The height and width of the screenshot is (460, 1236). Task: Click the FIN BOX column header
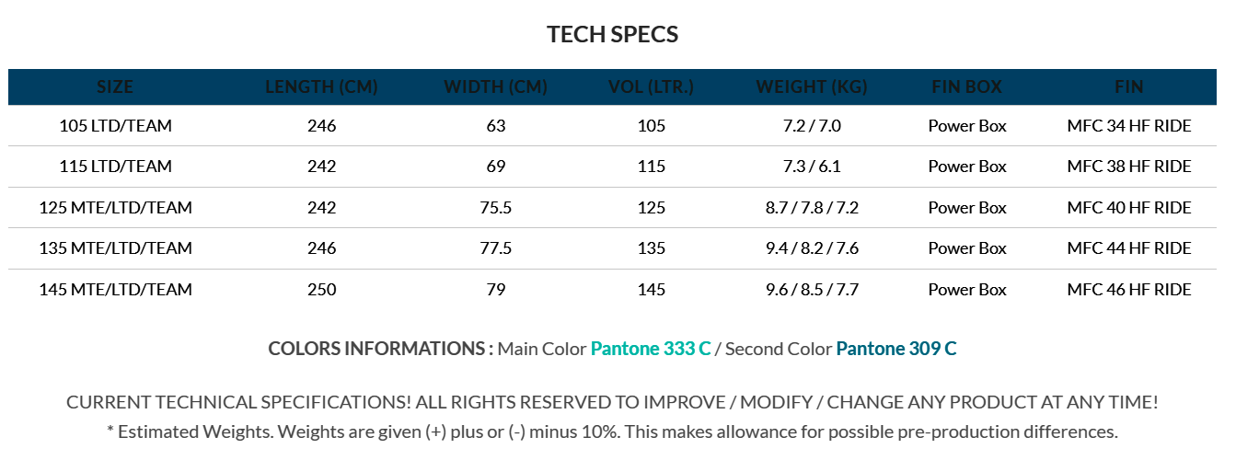click(966, 87)
